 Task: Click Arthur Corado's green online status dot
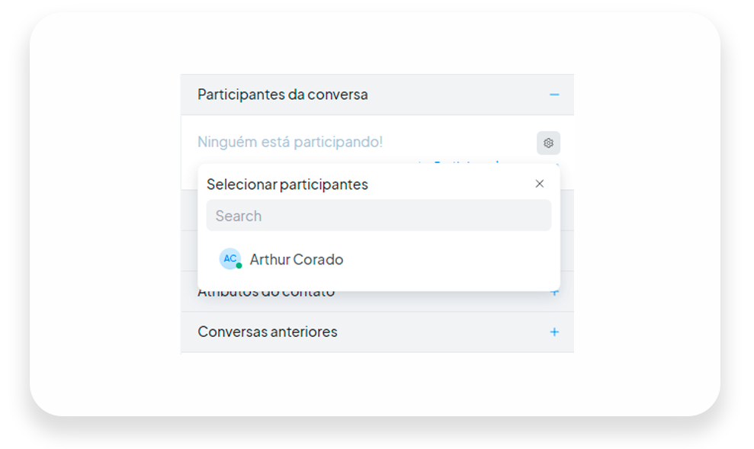click(x=239, y=266)
